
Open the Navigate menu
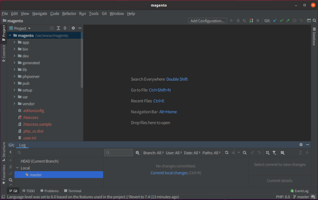tap(39, 14)
